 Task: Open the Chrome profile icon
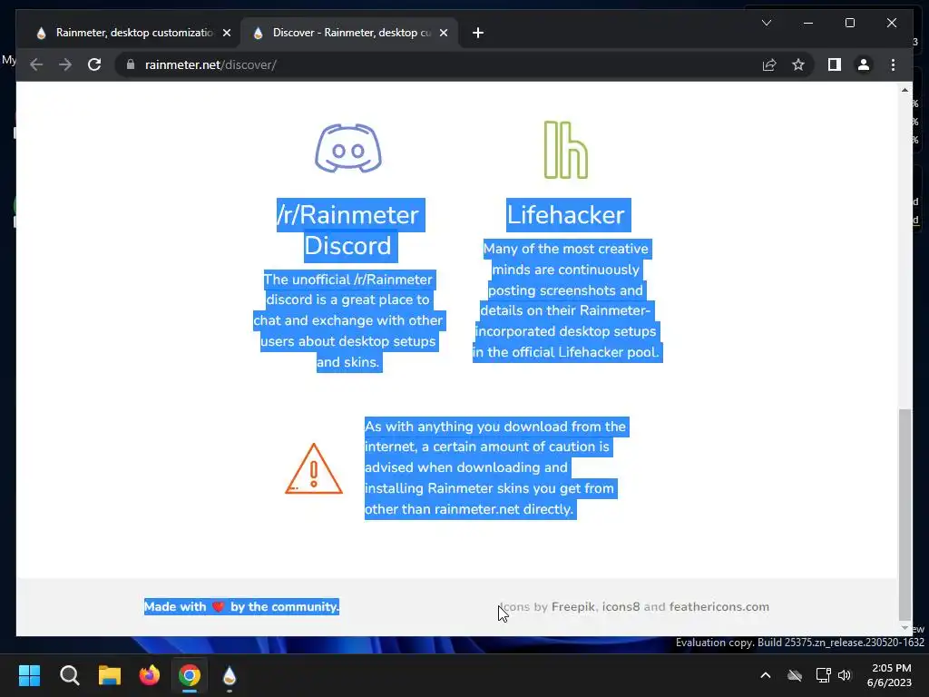pyautogui.click(x=864, y=64)
